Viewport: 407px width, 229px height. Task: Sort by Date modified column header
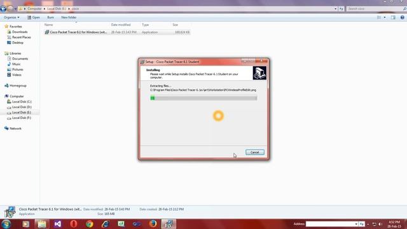point(121,25)
